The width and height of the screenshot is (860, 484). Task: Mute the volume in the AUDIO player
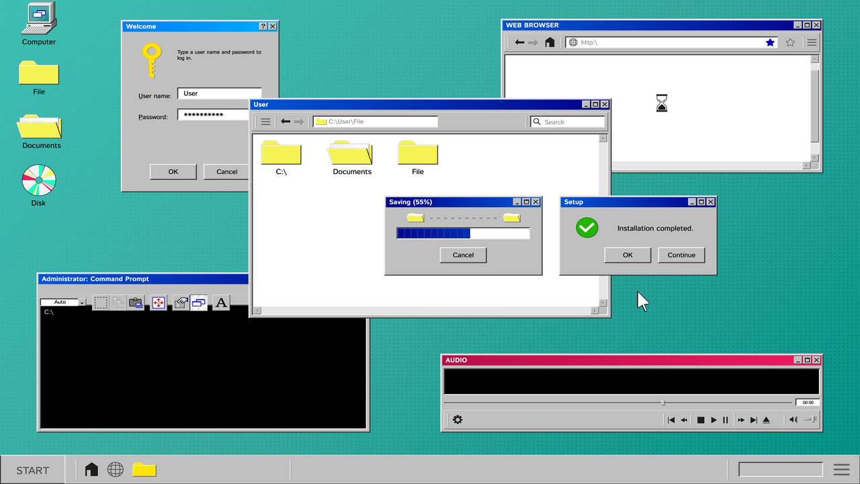[x=792, y=419]
